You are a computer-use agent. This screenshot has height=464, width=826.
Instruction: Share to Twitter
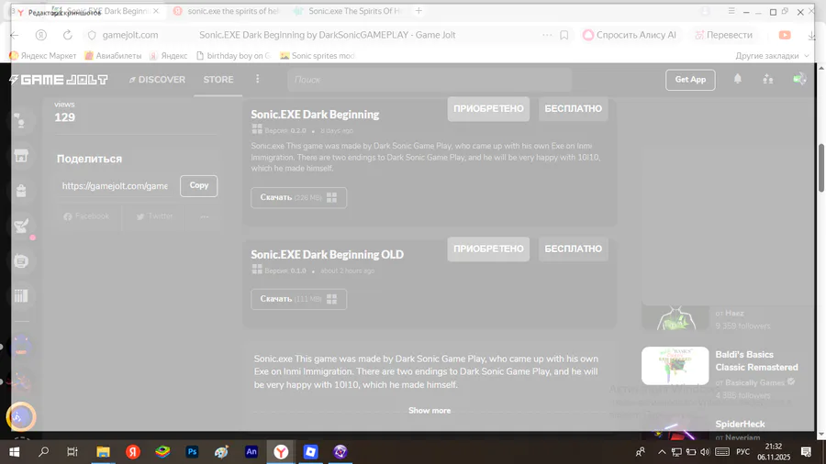click(154, 216)
